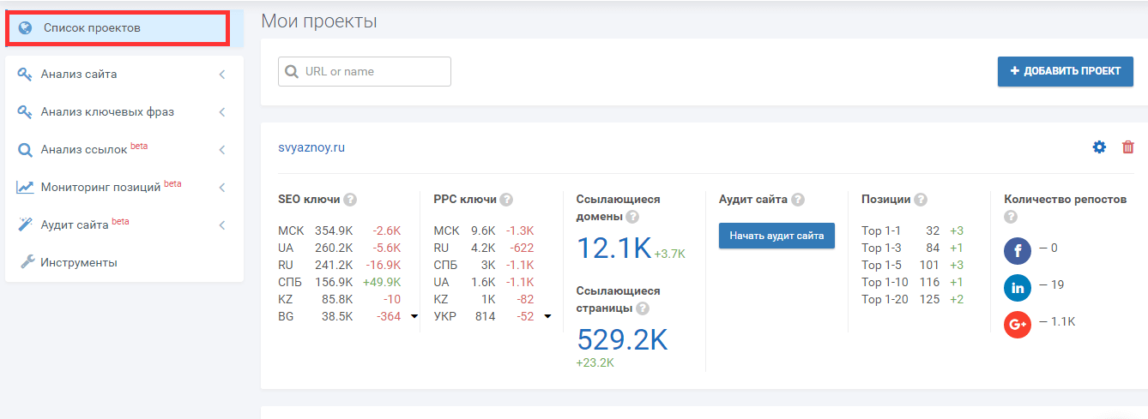The width and height of the screenshot is (1148, 419).
Task: Click Top 1-3 positions row
Action: 913,248
